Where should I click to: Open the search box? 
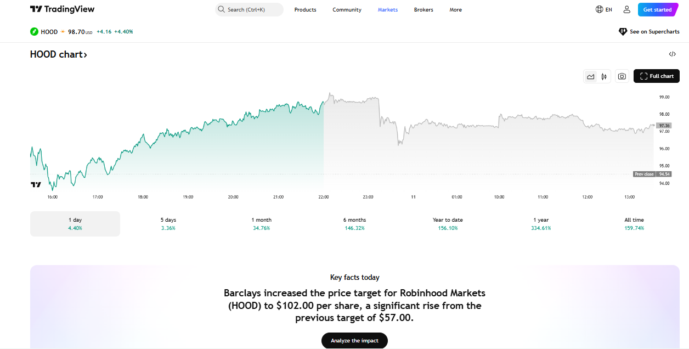click(249, 9)
